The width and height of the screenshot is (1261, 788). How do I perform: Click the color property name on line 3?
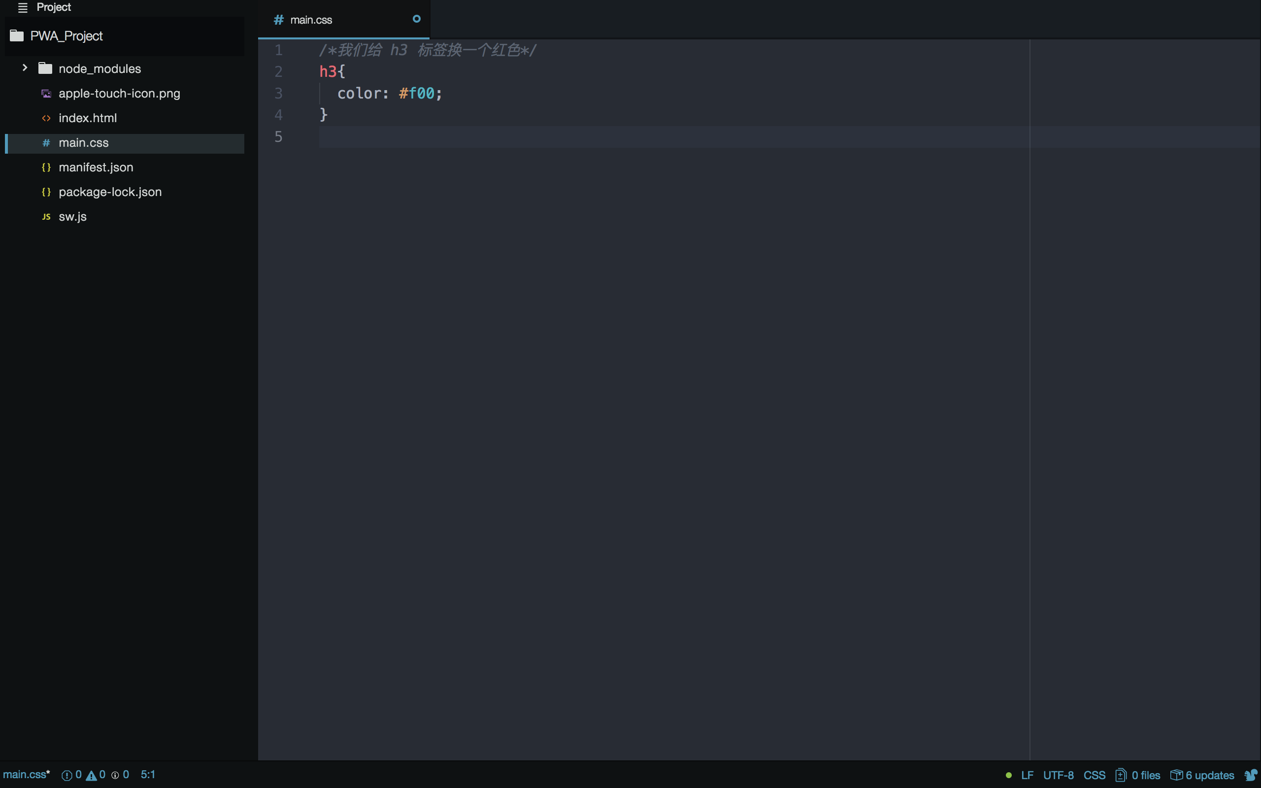(360, 93)
